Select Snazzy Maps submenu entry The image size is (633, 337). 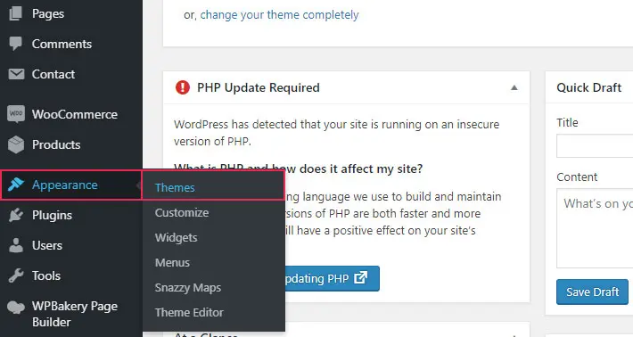[188, 287]
